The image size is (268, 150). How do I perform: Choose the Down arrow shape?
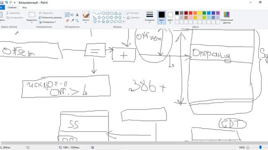(x=95, y=22)
